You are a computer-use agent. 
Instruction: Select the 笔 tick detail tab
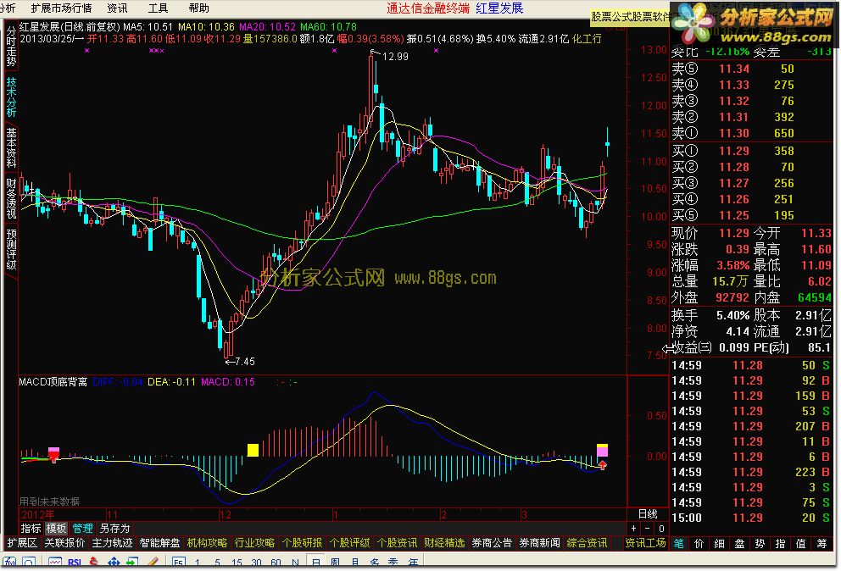pos(678,543)
